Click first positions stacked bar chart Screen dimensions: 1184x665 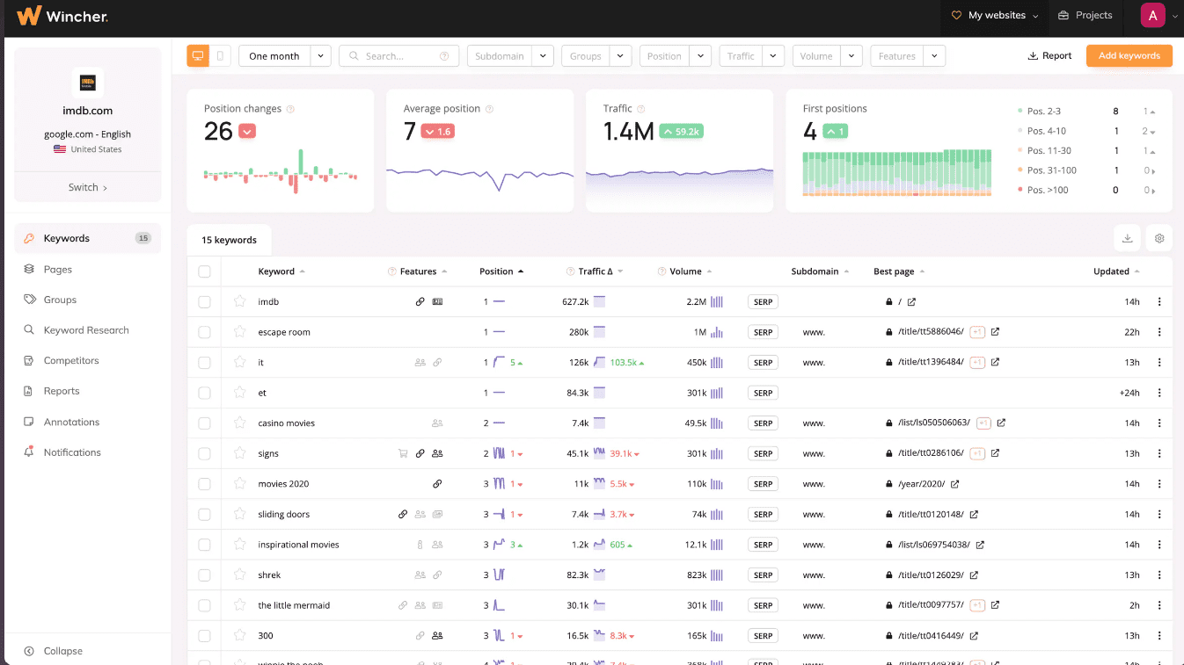point(895,173)
